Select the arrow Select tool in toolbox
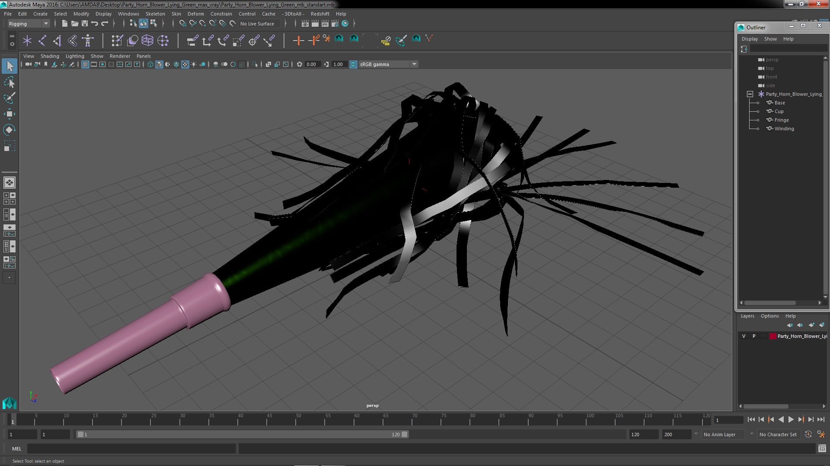The image size is (830, 466). 10,66
